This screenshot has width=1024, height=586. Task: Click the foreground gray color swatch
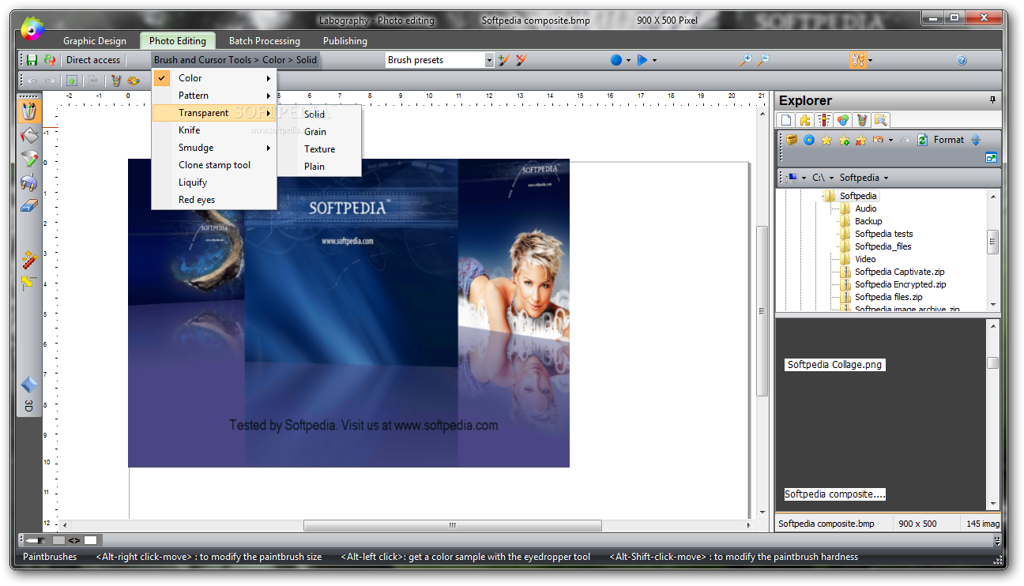[x=58, y=540]
